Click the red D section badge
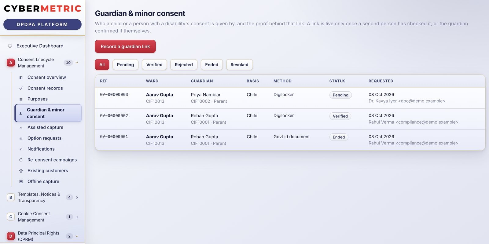 (11, 236)
